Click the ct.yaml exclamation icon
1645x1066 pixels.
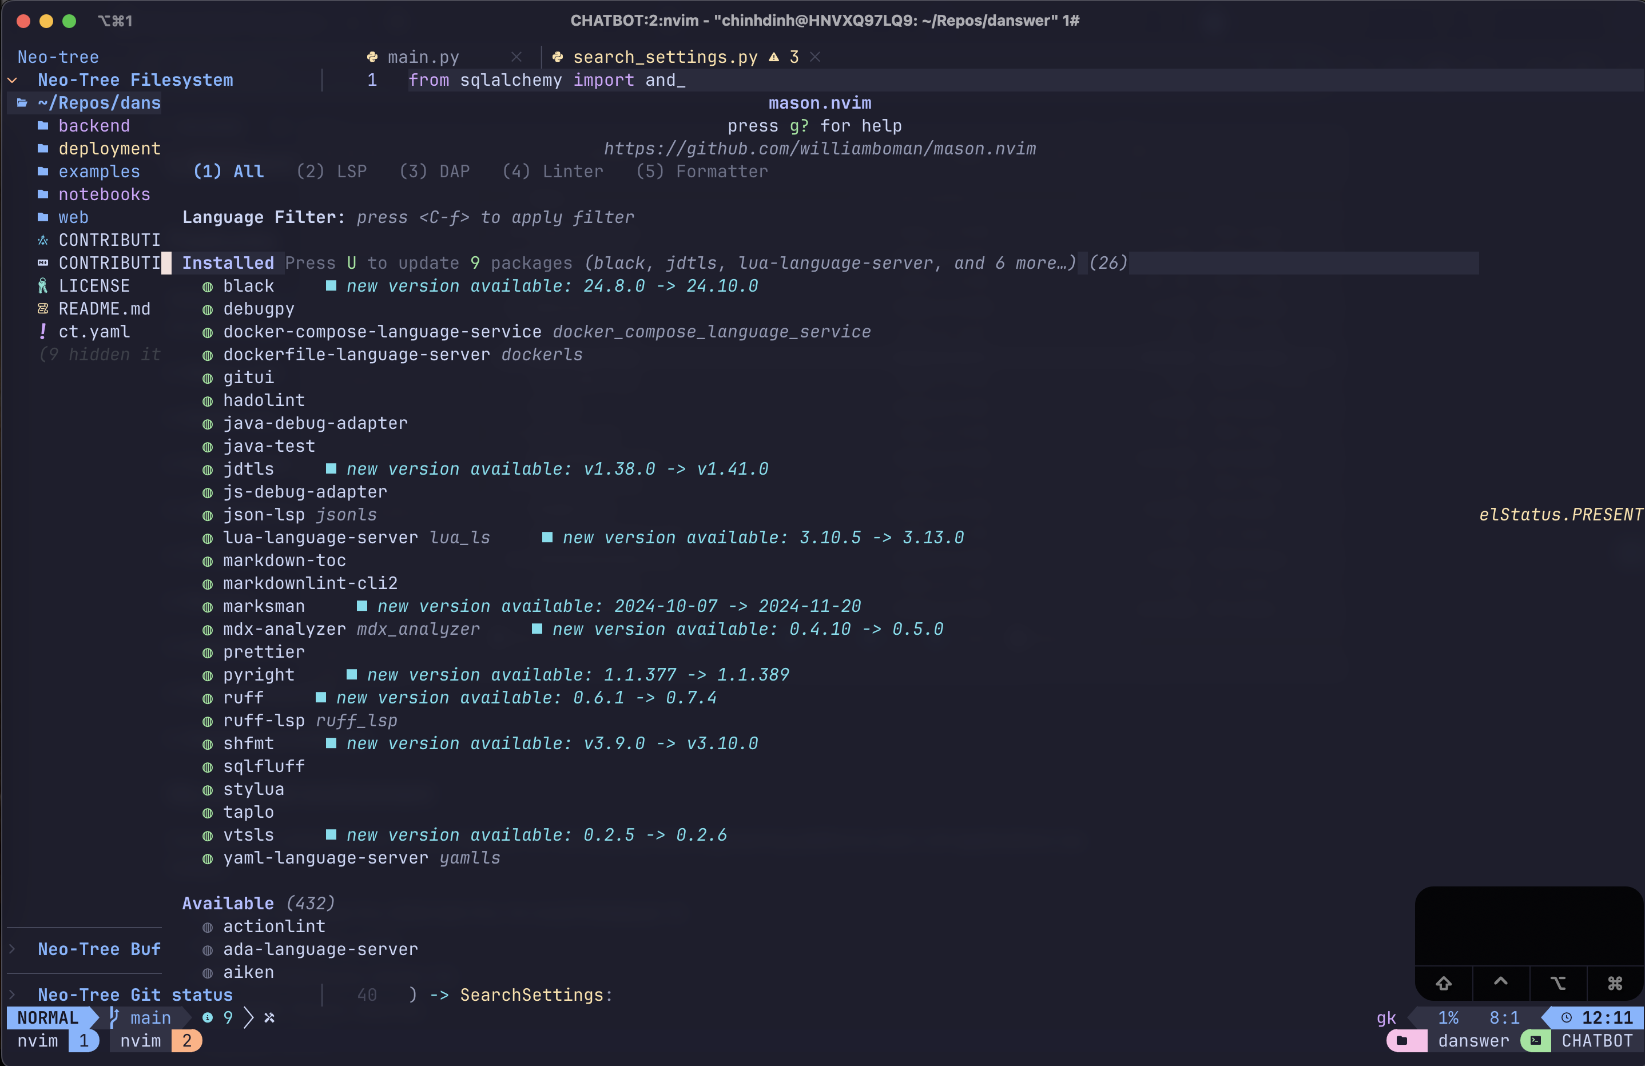(x=43, y=332)
